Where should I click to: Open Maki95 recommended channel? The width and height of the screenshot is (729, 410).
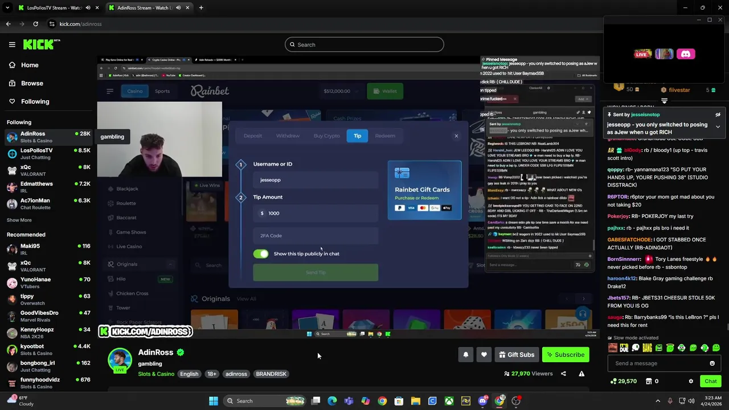48,249
